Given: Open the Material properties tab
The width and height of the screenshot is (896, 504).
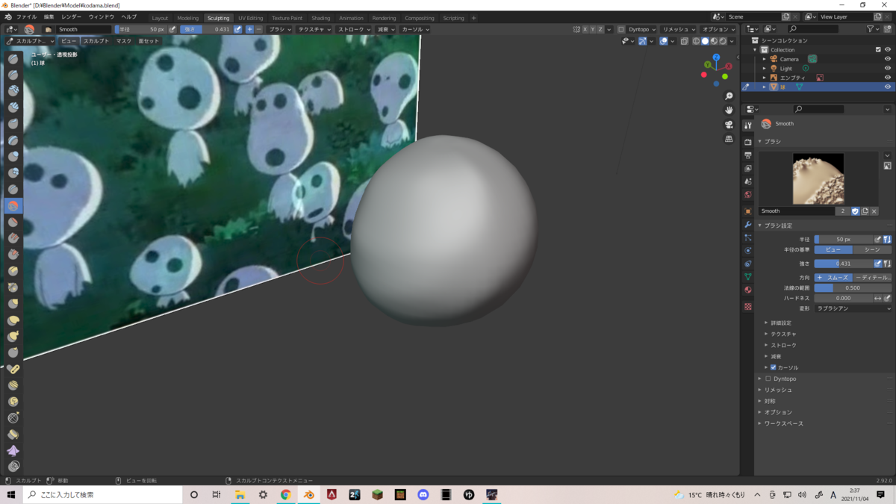Looking at the screenshot, I should click(748, 290).
